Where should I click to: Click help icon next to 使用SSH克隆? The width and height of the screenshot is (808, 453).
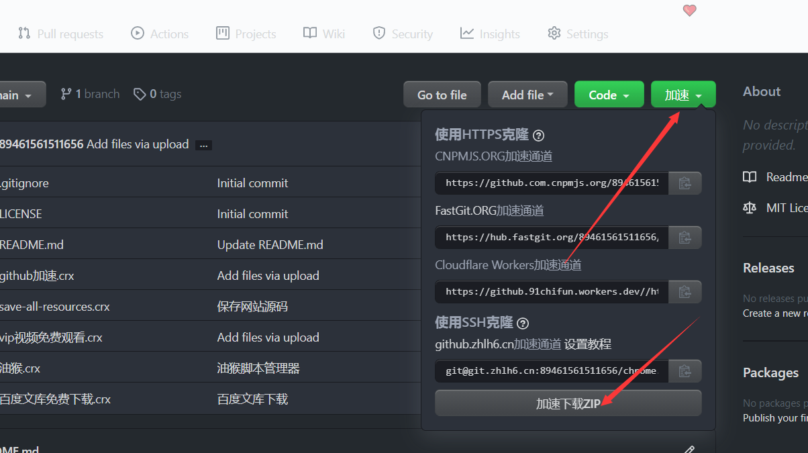523,323
